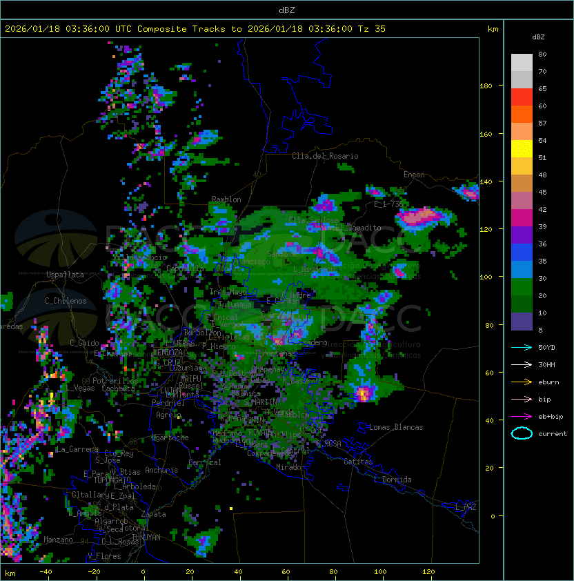
Task: Click the '42' value on dBZ scale
Action: (542, 209)
